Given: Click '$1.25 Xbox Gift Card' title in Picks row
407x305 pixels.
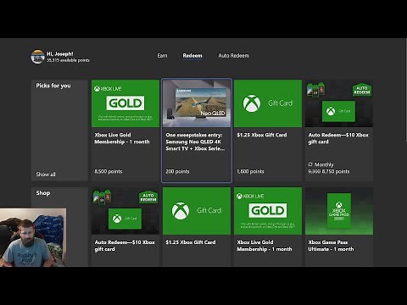Looking at the screenshot, I should (x=262, y=135).
